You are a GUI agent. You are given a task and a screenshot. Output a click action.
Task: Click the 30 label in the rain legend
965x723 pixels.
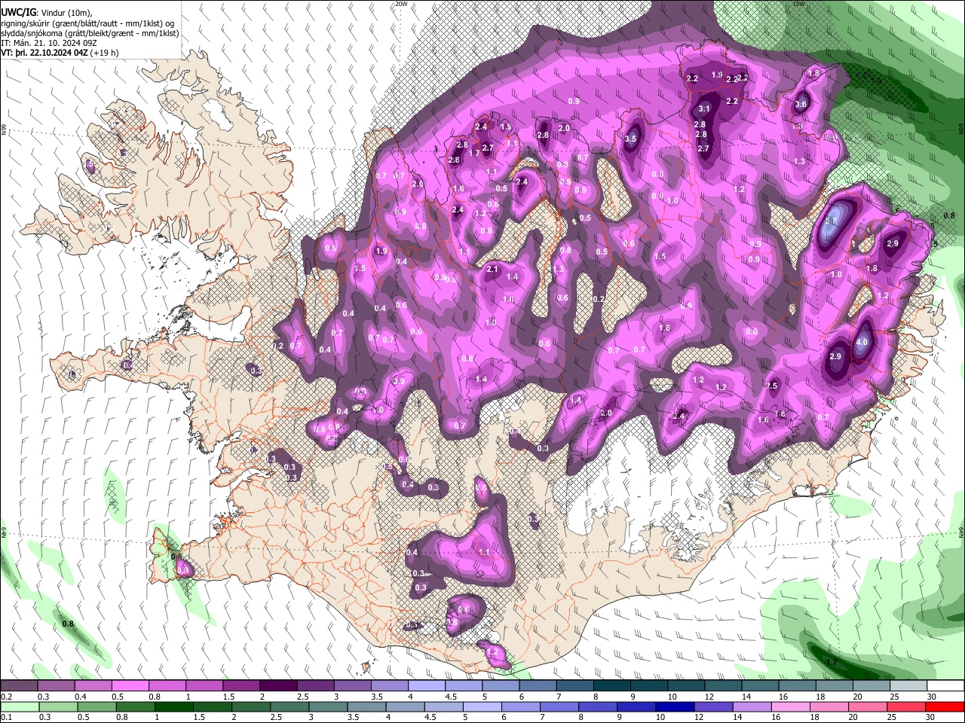(x=930, y=717)
